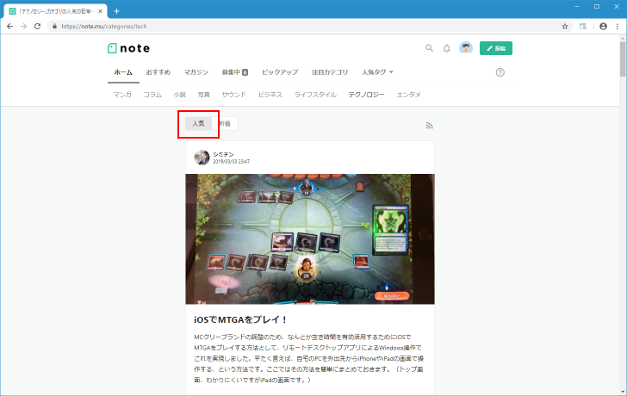Open the user avatar menu
Viewport: 627px width, 396px height.
pyautogui.click(x=465, y=48)
